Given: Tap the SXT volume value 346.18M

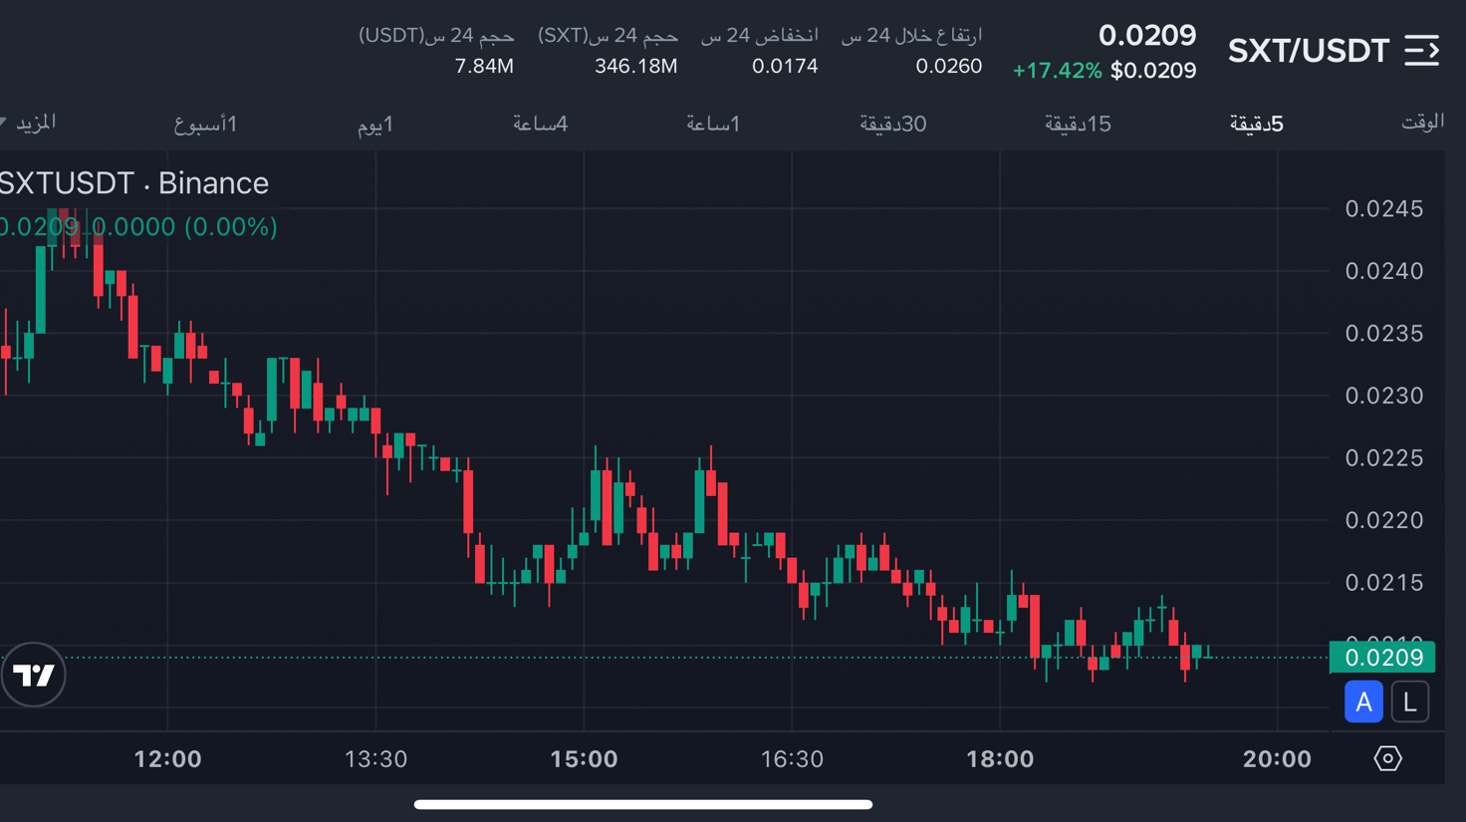Looking at the screenshot, I should click(635, 67).
